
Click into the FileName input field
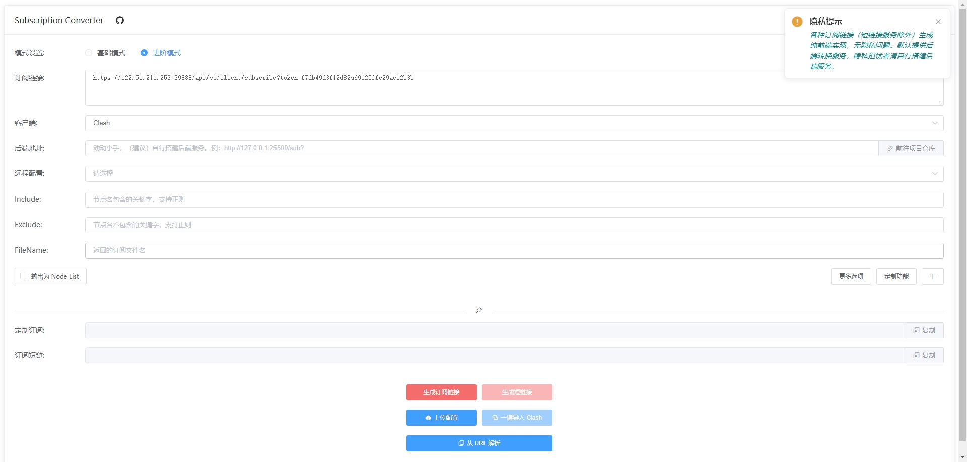pyautogui.click(x=514, y=251)
